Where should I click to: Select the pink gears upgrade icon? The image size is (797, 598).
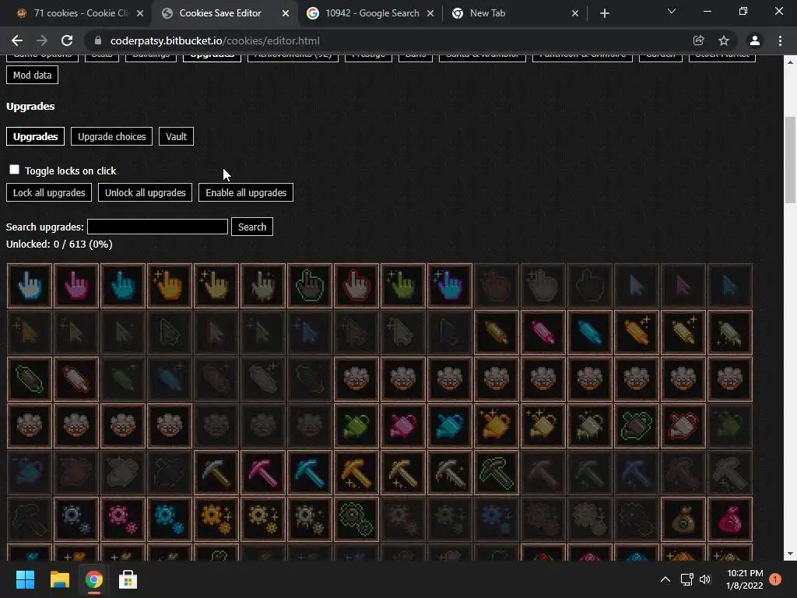123,519
